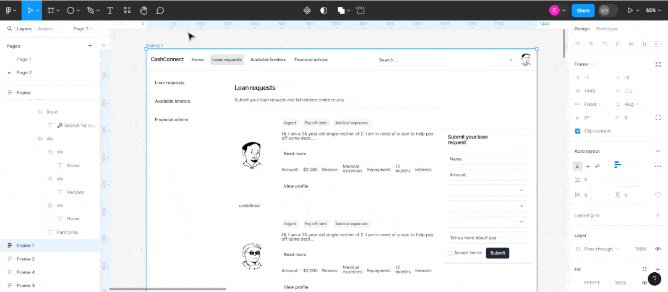The image size is (668, 292).
Task: Select the Comment tool
Action: click(160, 11)
